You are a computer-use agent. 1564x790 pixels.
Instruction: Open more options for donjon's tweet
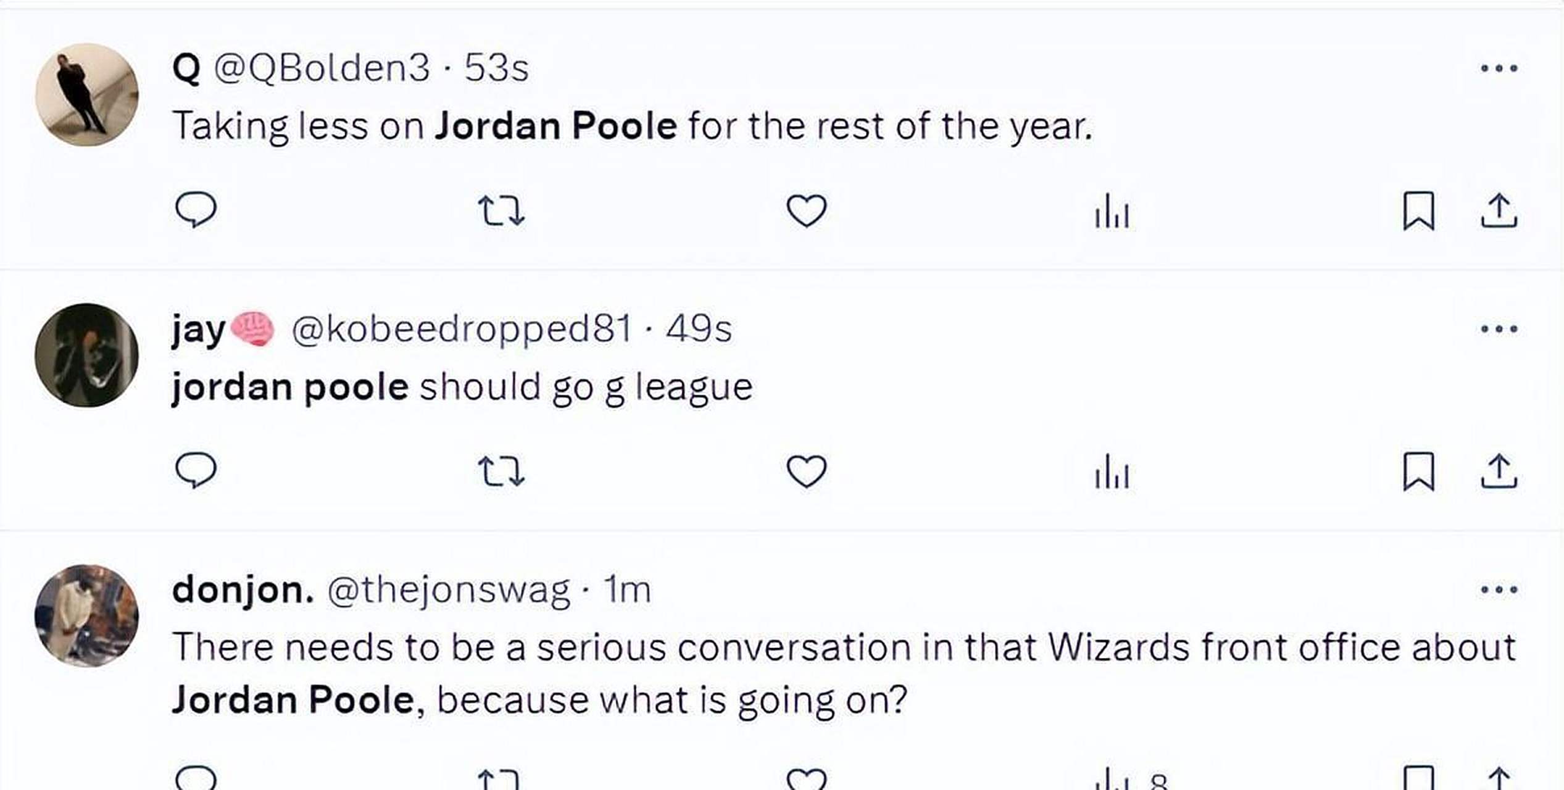[1499, 589]
